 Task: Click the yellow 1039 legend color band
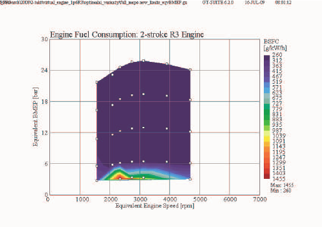[267, 136]
